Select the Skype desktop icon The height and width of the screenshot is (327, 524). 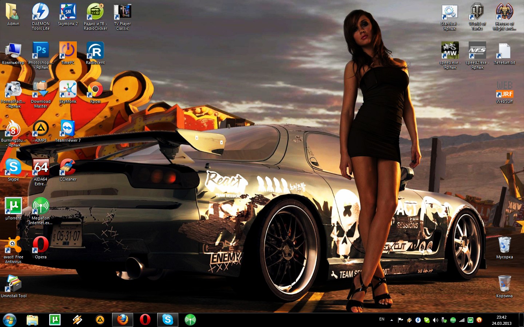(13, 170)
